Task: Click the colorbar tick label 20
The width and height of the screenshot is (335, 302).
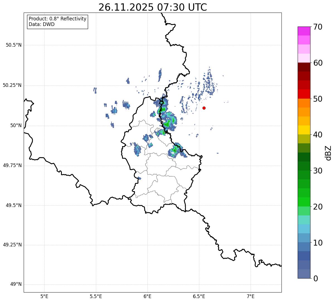Action: [x=318, y=207]
